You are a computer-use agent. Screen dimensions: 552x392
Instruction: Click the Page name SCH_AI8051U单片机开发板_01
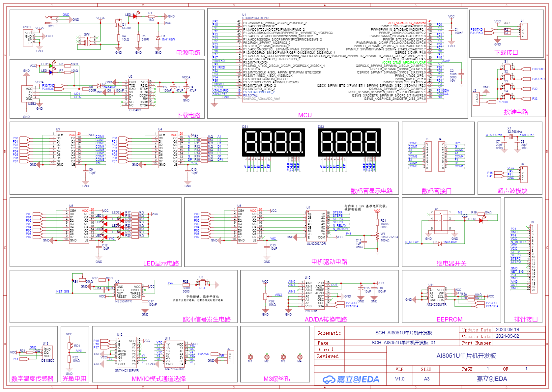404,343
